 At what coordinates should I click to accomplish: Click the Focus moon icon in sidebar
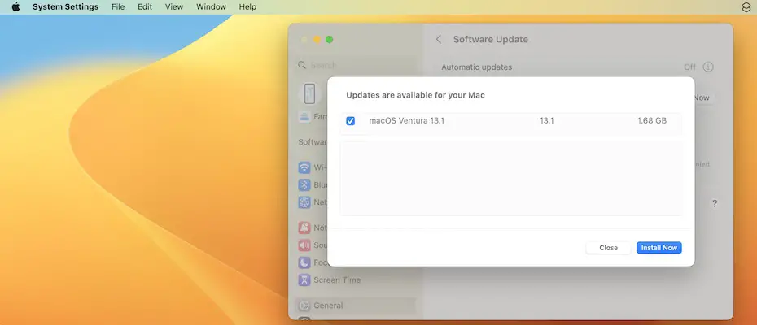304,262
